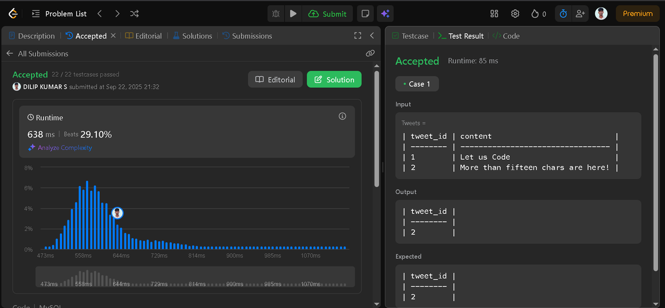
Task: Run code with the play button
Action: 293,13
